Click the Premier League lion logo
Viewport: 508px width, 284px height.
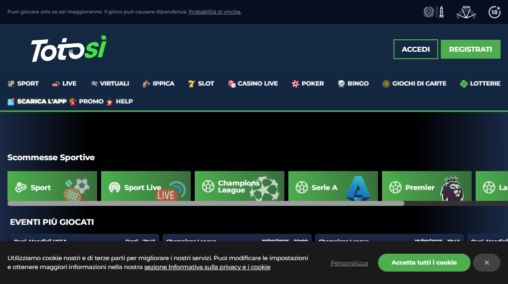[452, 189]
